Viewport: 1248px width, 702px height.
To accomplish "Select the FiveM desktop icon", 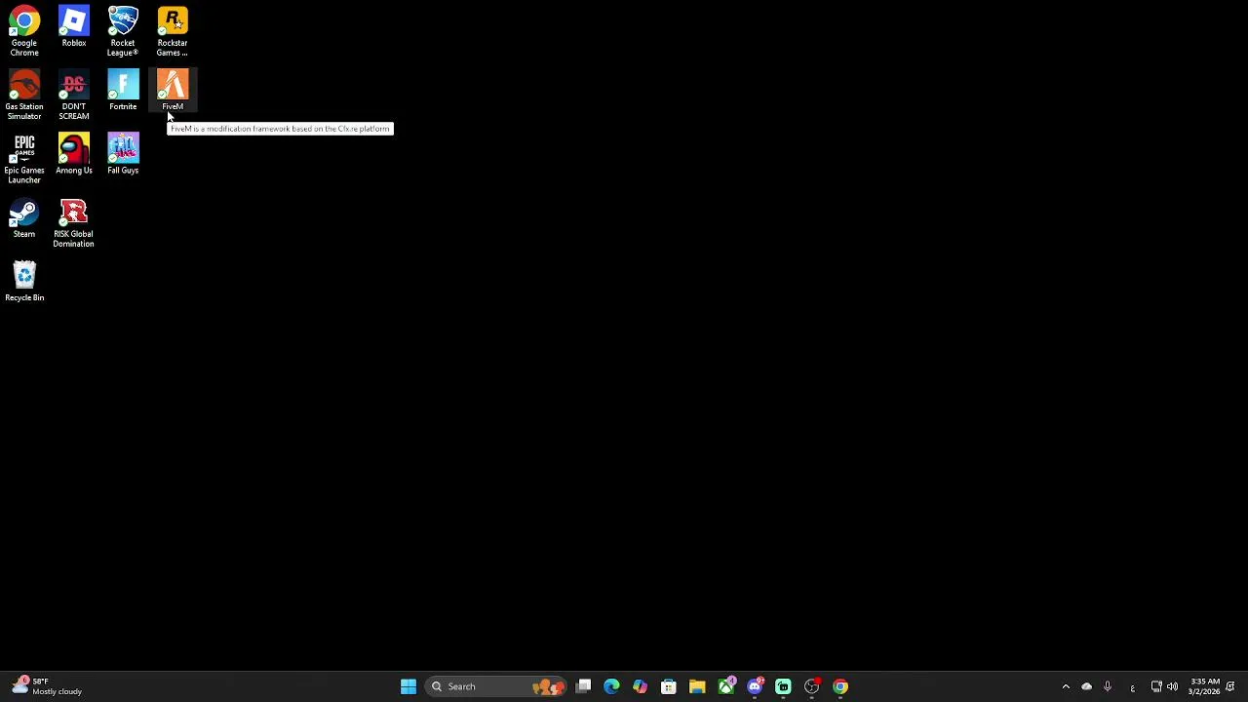I will click(x=173, y=91).
